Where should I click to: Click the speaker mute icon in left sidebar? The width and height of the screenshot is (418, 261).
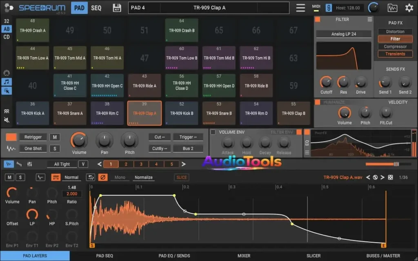click(7, 119)
